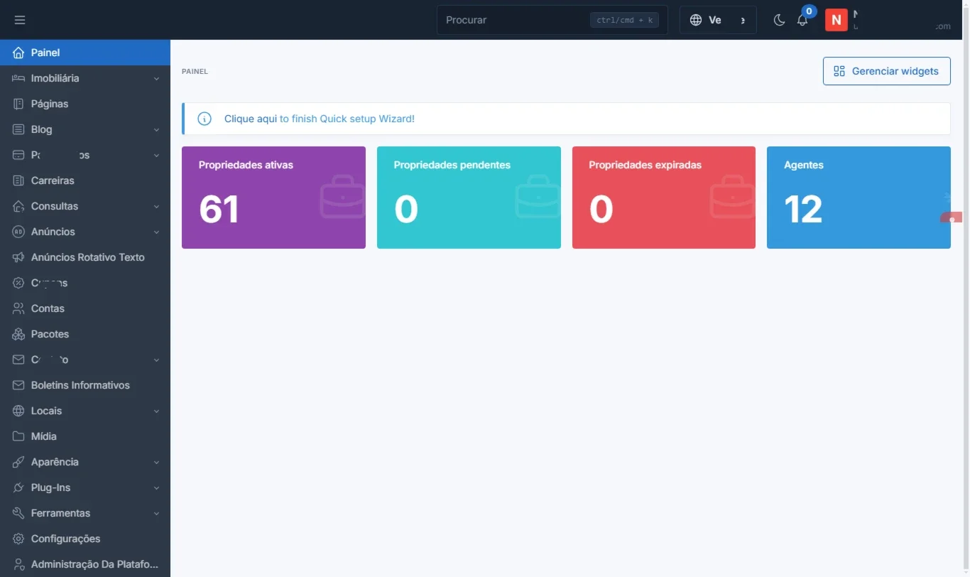Screen dimensions: 970x577
Task: Open the Páginas menu item
Action: [x=85, y=104]
